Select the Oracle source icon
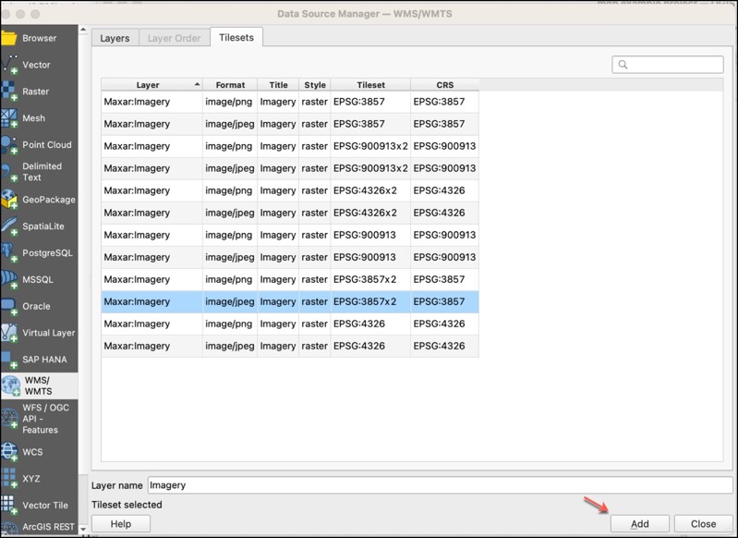 tap(9, 306)
